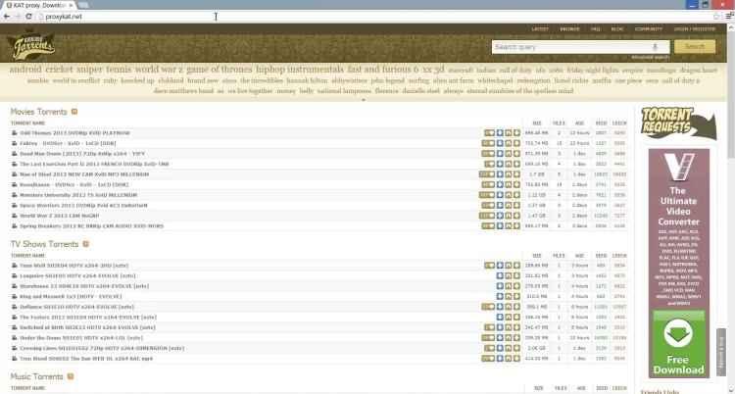Open the Browse menu item
This screenshot has height=394, width=735.
click(569, 29)
